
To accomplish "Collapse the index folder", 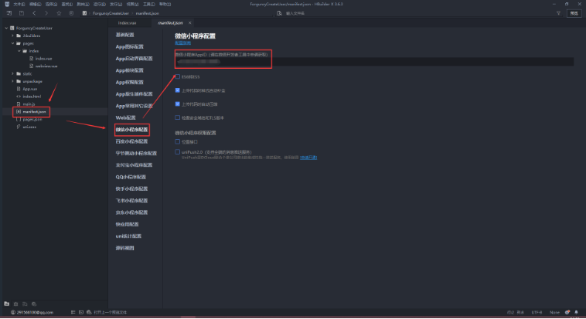I will 19,51.
